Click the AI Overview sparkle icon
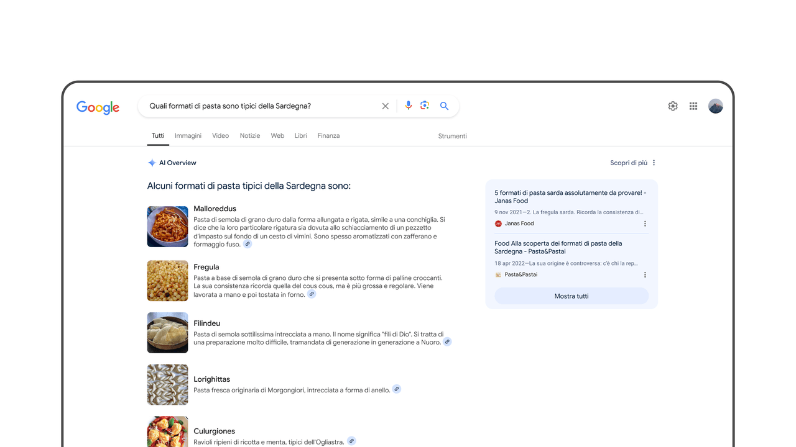Viewport: 796px width, 447px height. pyautogui.click(x=152, y=163)
